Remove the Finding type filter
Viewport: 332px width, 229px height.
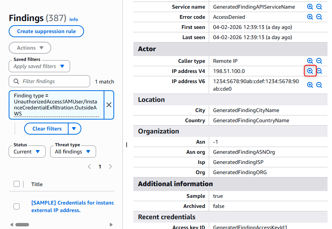tap(109, 105)
